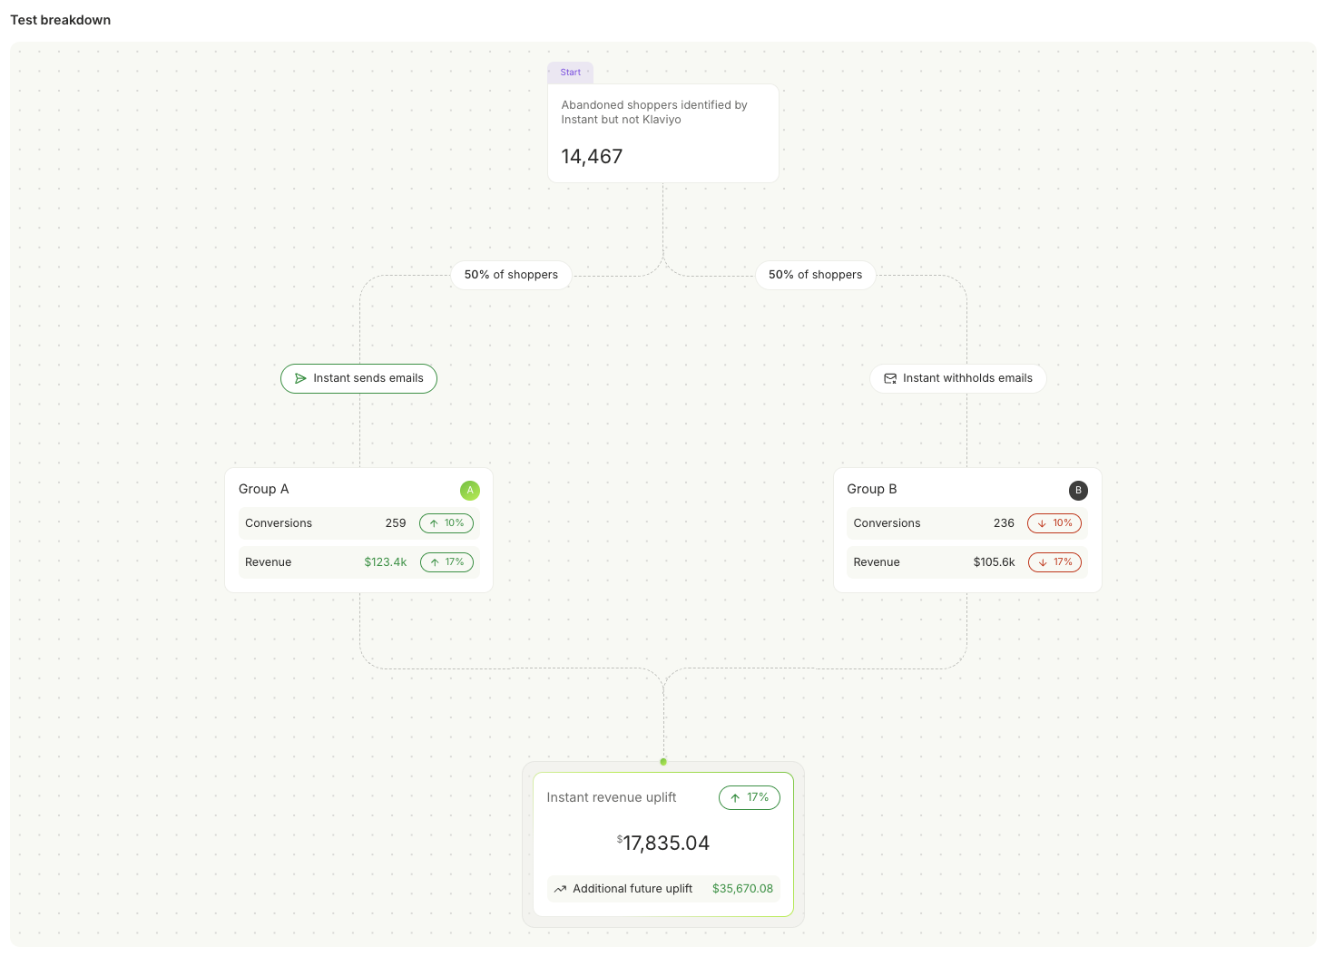This screenshot has width=1324, height=956.
Task: Click the paper plane send icon
Action: [x=300, y=379]
